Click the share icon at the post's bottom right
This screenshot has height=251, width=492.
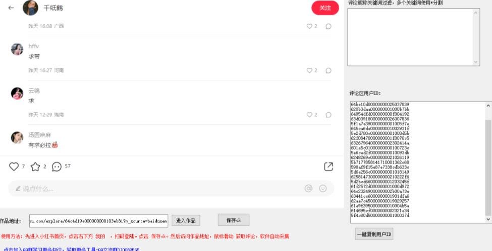coord(328,166)
